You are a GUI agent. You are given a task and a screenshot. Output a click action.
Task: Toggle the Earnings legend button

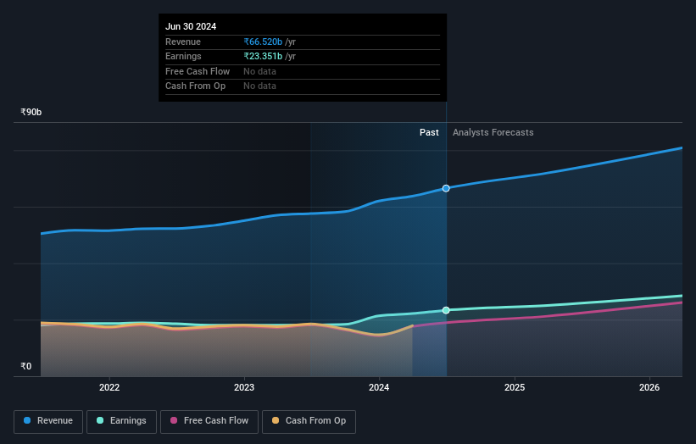(x=121, y=421)
